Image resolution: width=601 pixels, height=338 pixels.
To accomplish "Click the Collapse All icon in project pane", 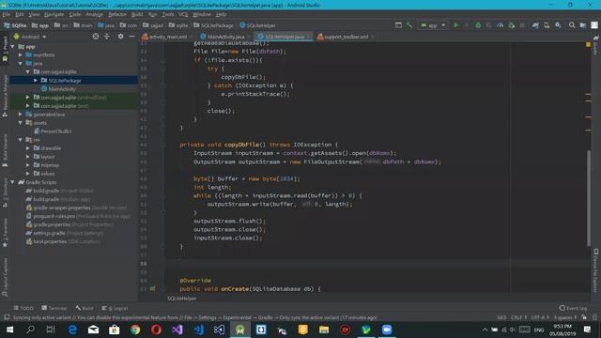I will (107, 37).
